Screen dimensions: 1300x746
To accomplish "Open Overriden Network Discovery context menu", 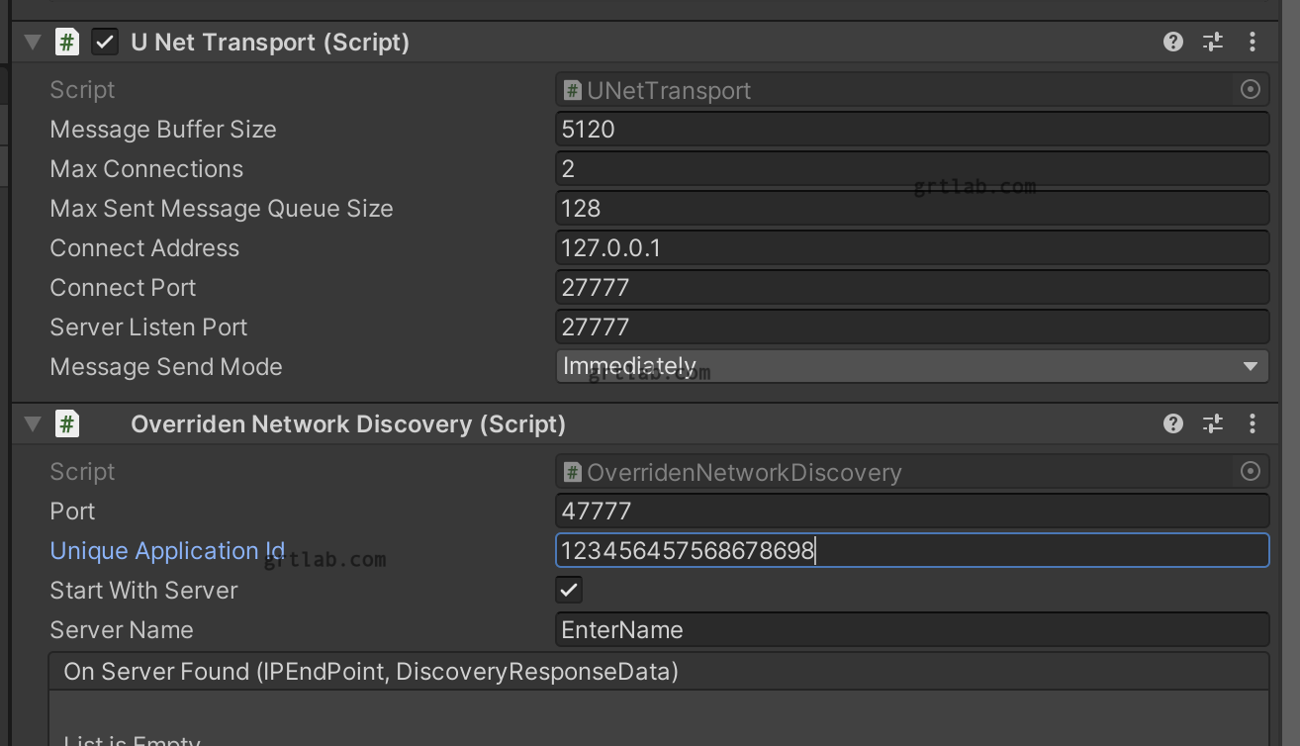I will pyautogui.click(x=1252, y=423).
